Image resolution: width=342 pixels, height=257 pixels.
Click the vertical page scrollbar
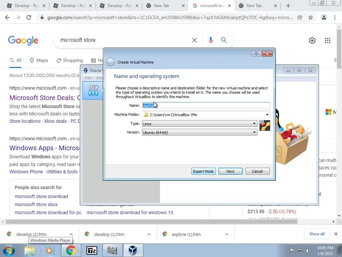click(x=339, y=50)
